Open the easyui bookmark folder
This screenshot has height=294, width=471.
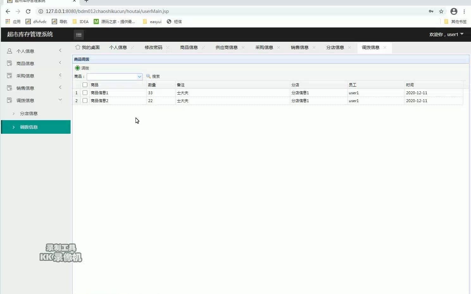pos(152,21)
